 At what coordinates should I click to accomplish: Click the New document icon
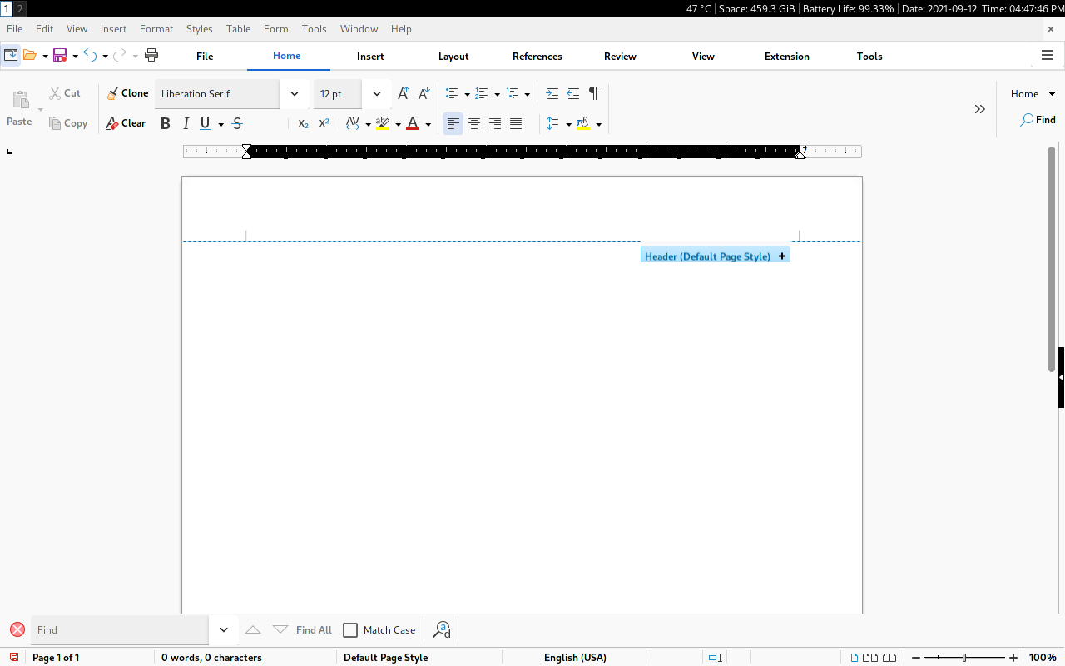11,56
